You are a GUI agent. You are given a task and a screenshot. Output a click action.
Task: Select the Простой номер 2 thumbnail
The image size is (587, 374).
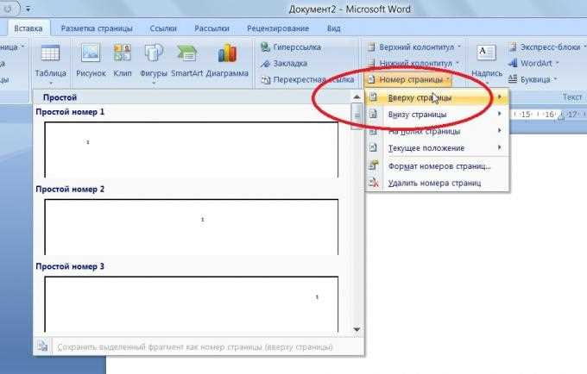[192, 227]
